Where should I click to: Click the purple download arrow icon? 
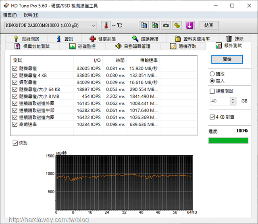[190, 25]
